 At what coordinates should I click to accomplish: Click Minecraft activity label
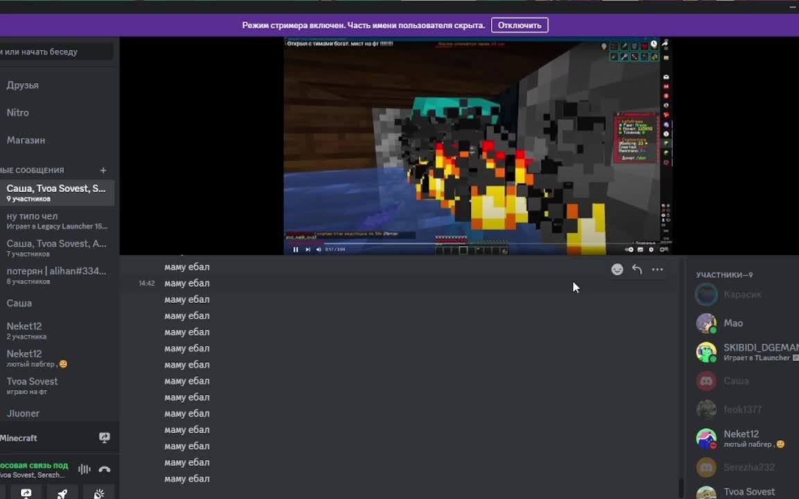click(x=18, y=438)
